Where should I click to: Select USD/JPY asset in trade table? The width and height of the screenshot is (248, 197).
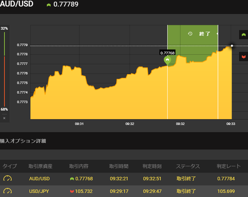tap(39, 191)
